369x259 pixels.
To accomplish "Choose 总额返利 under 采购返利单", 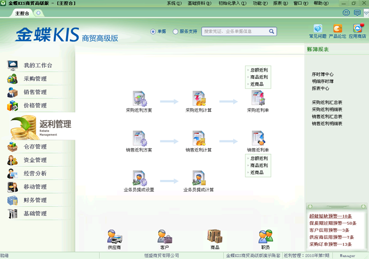I will coord(259,70).
